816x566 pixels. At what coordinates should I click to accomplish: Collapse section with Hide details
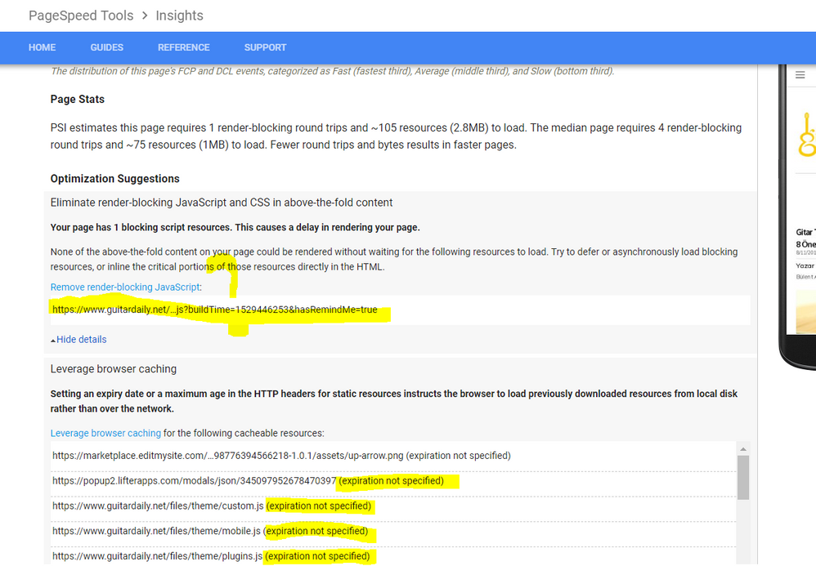pyautogui.click(x=78, y=340)
